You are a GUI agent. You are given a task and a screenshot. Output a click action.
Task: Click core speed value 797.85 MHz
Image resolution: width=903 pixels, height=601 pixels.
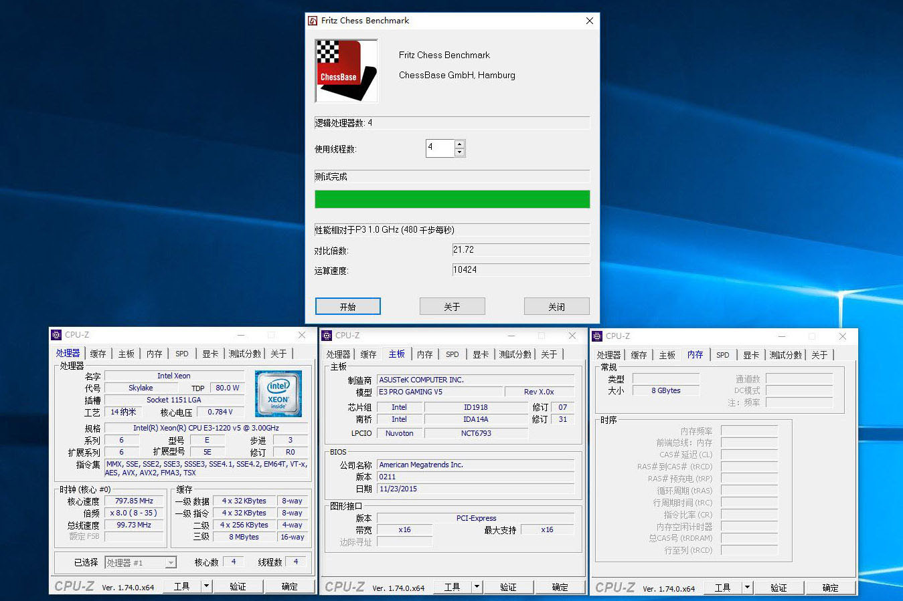pyautogui.click(x=134, y=501)
